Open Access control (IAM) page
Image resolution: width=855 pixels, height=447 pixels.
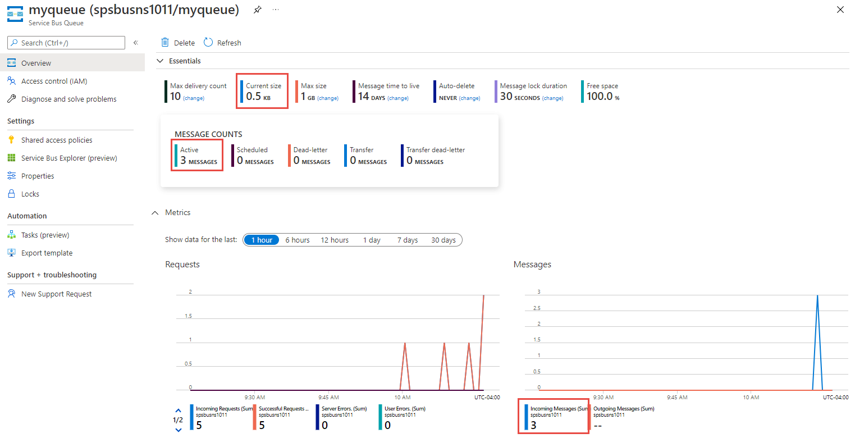(x=54, y=81)
